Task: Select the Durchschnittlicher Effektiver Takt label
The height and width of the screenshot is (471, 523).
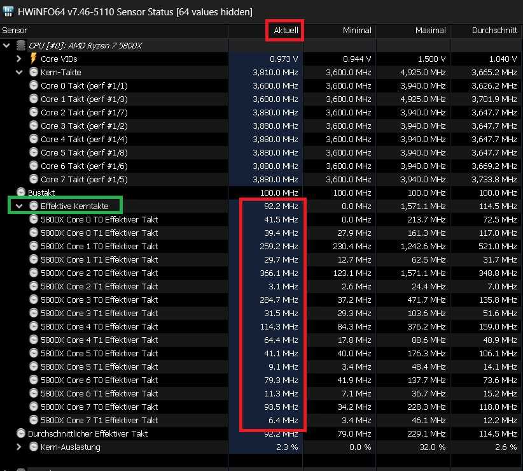Action: 88,433
